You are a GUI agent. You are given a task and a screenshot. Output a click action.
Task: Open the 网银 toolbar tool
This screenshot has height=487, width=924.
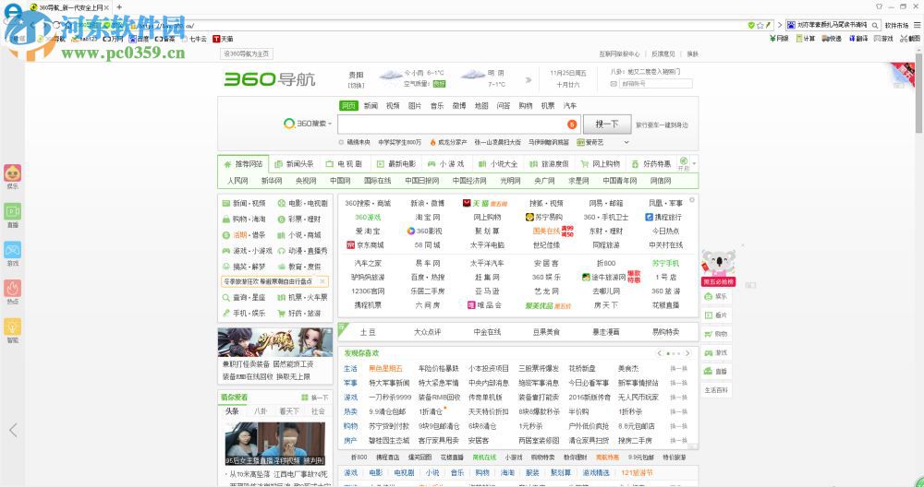coord(779,39)
